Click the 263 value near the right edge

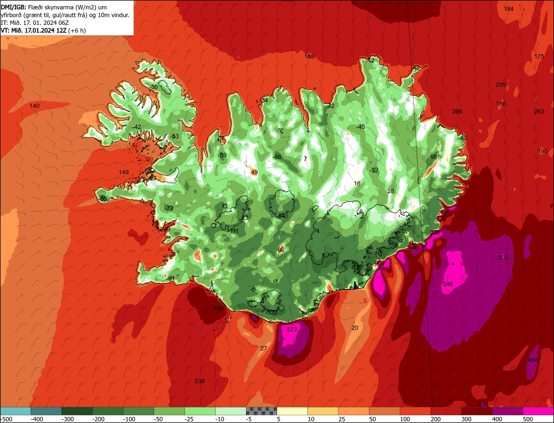[x=539, y=112]
